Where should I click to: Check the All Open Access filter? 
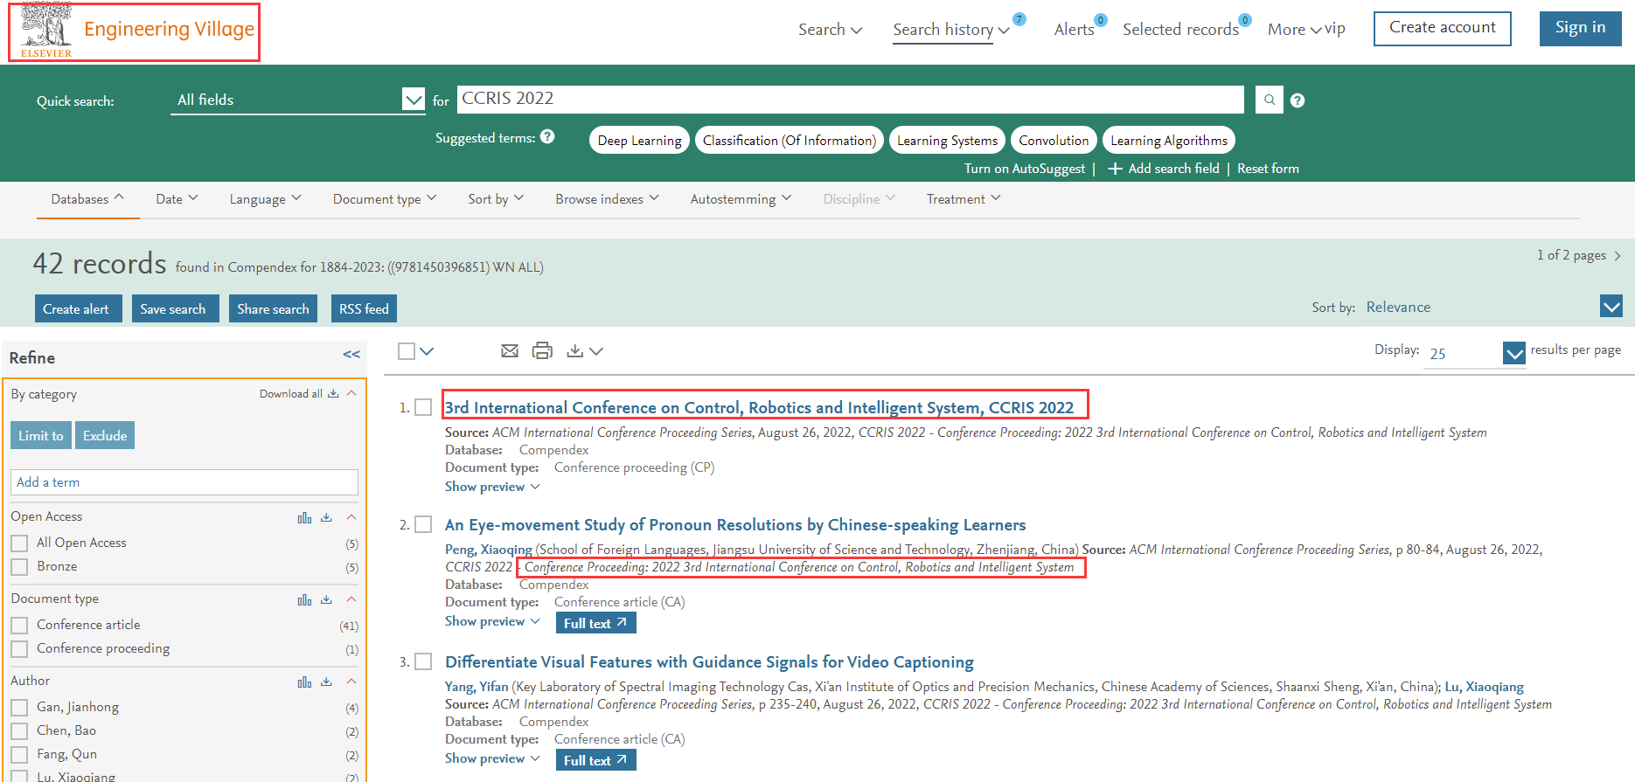(x=19, y=543)
